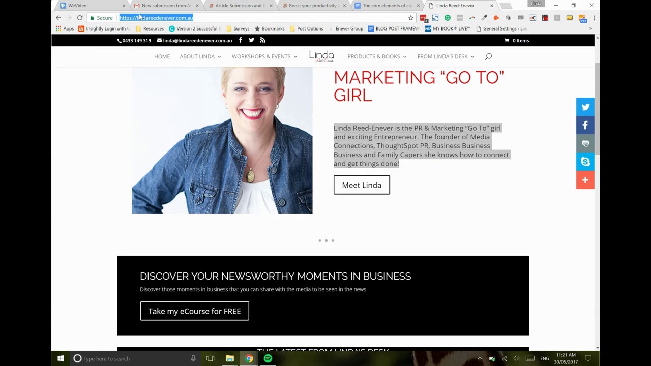Image resolution: width=651 pixels, height=366 pixels.
Task: Open Apps shortcut in bookmarks bar
Action: pos(65,28)
